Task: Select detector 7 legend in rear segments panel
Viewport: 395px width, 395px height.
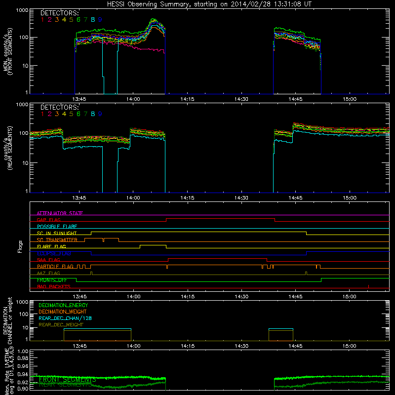Action: pyautogui.click(x=85, y=114)
